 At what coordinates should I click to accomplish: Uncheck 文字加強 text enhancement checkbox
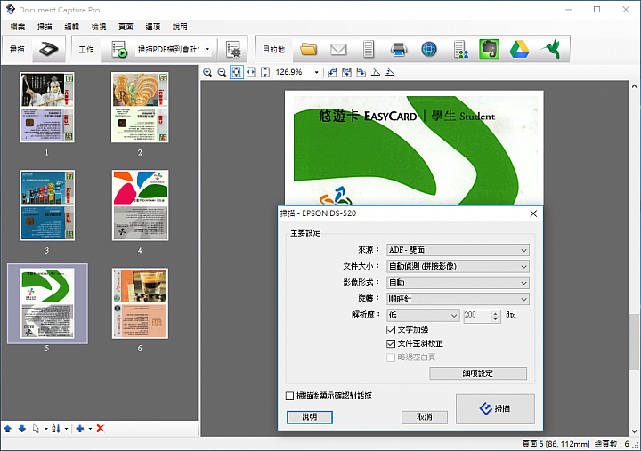(x=391, y=330)
